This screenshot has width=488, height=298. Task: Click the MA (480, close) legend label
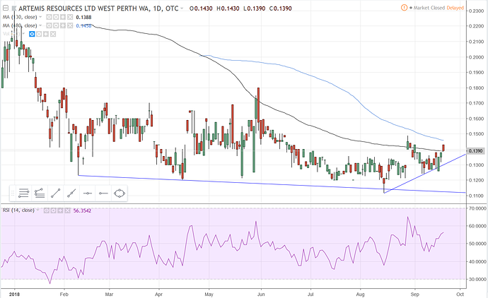[x=20, y=25]
